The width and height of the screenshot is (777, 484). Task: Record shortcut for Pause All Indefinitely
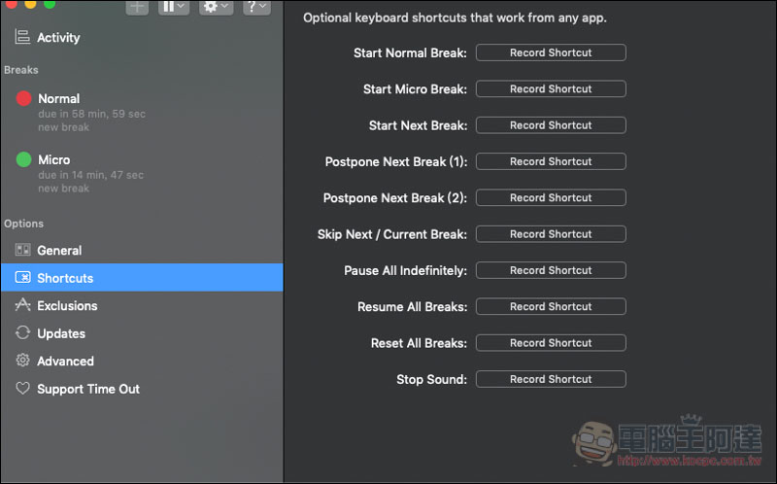(x=551, y=270)
